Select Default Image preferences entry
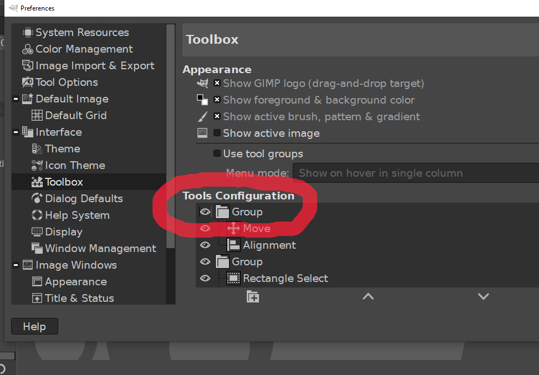539x375 pixels. pyautogui.click(x=65, y=99)
